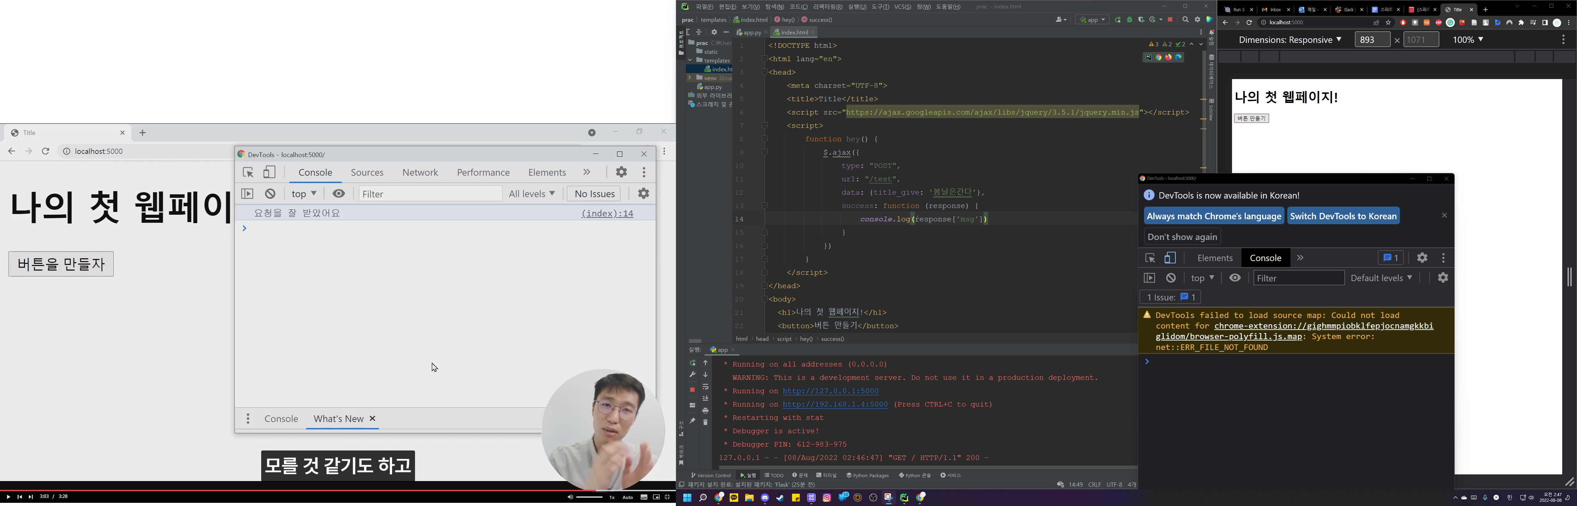
Task: Stop the running app with the red square in PyCharm toolbar
Action: [1170, 20]
